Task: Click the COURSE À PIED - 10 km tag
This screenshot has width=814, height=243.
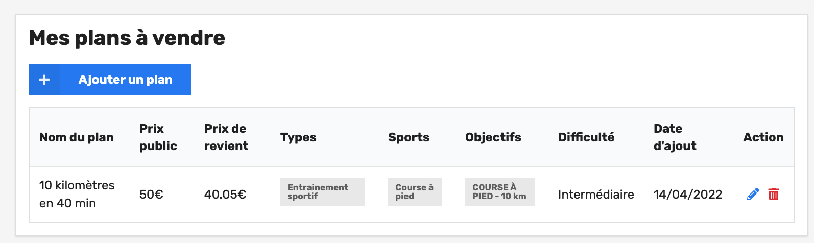Action: click(499, 192)
